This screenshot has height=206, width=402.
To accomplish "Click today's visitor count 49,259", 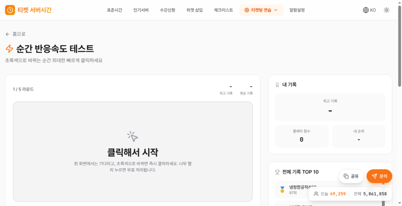I will [338, 194].
